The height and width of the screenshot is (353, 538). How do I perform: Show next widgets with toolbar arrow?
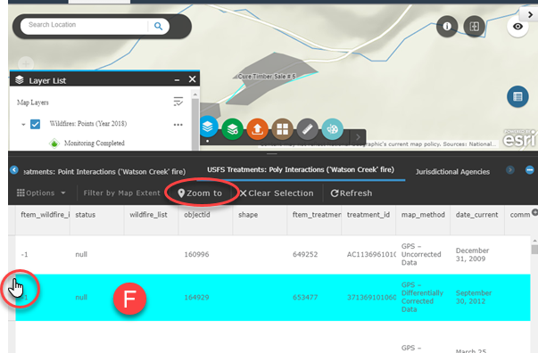pyautogui.click(x=358, y=137)
